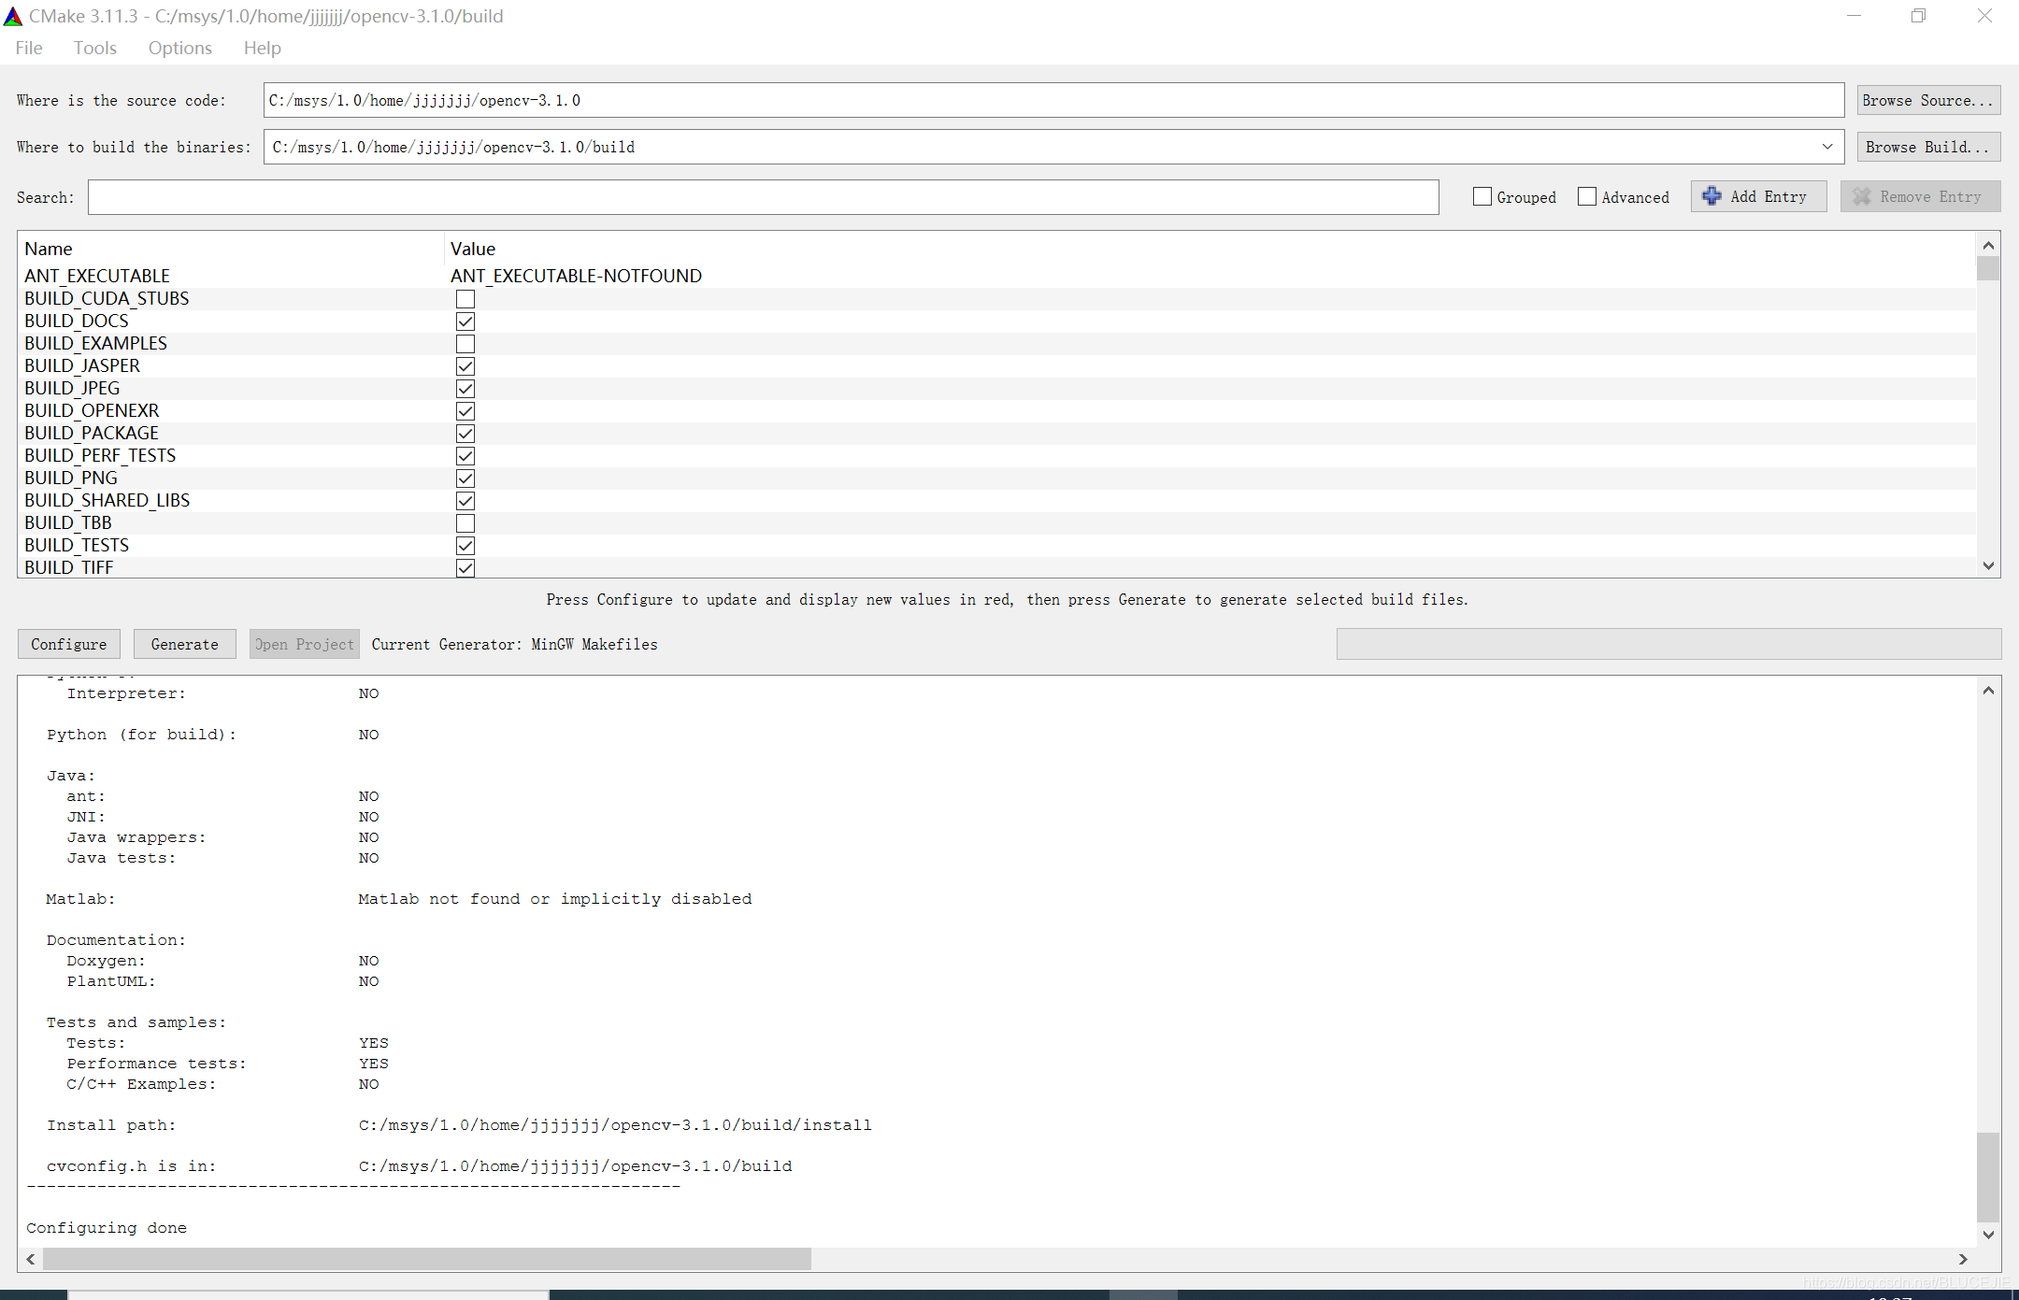Select the BUILD_EXAMPLES entry name
Image resolution: width=2019 pixels, height=1300 pixels.
coord(96,343)
